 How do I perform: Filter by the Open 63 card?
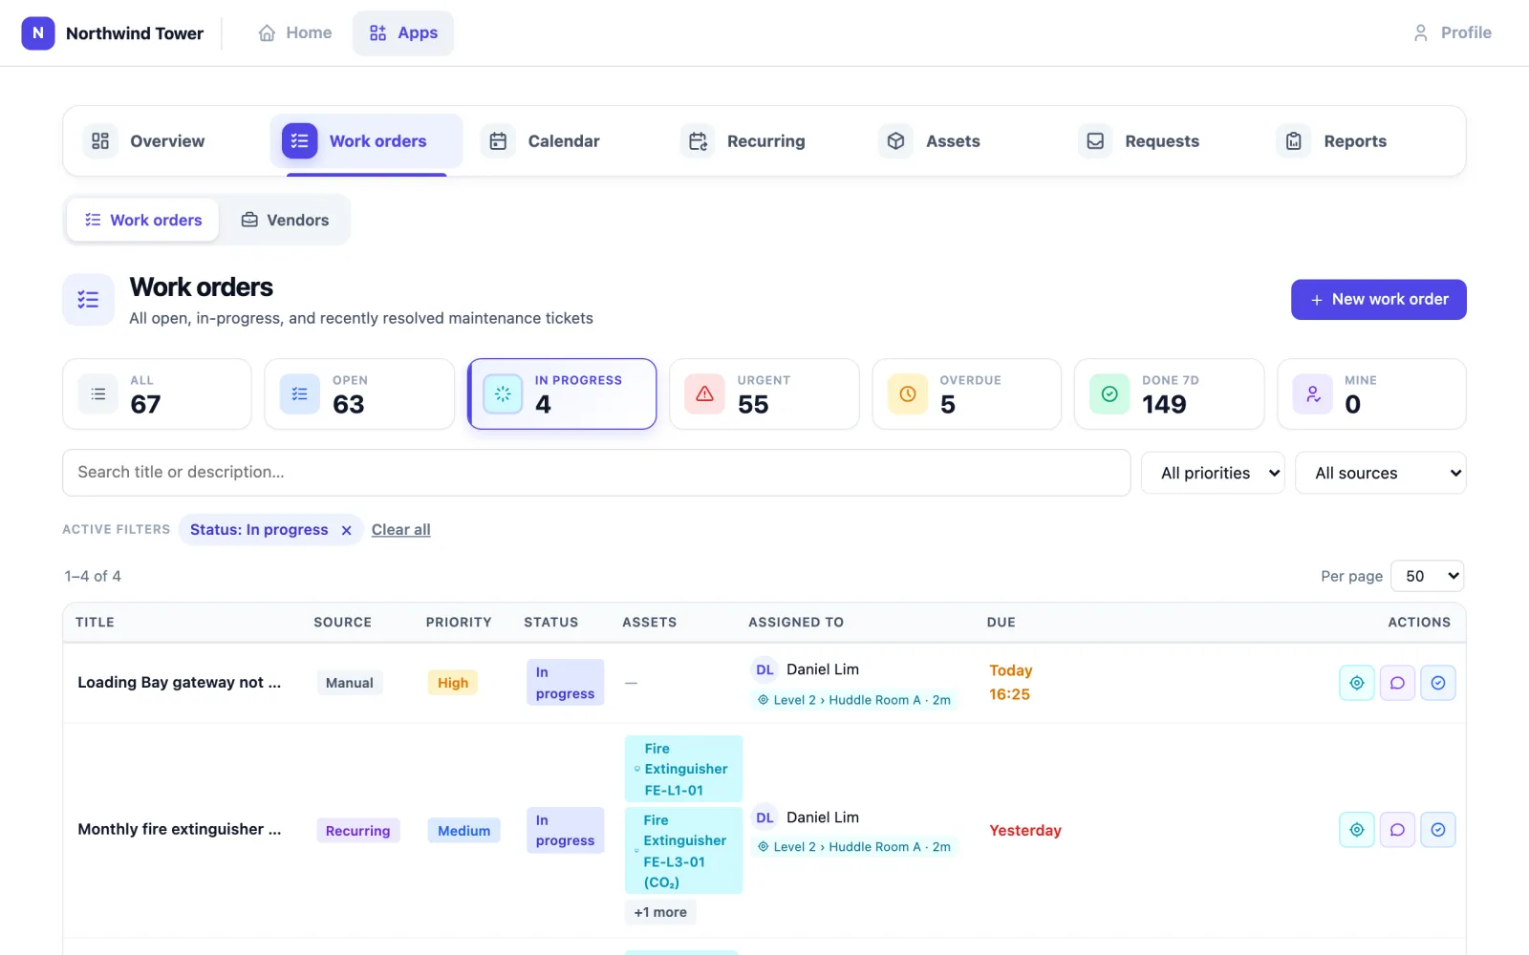point(359,394)
